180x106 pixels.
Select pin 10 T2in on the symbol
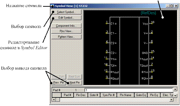[107, 65]
